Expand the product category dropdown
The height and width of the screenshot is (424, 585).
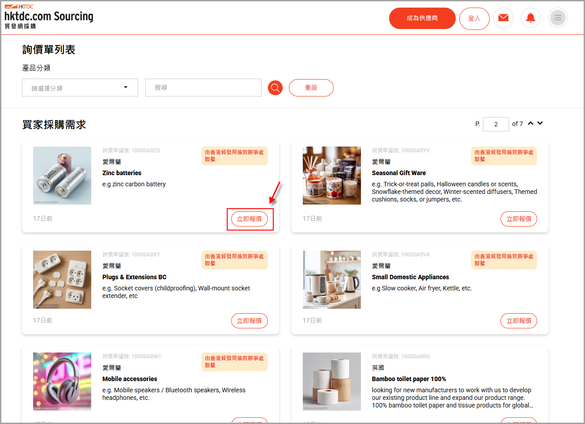point(80,88)
